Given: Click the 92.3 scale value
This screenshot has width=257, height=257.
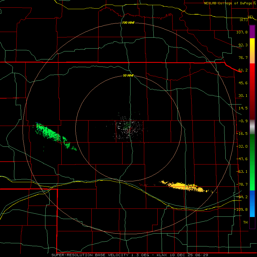Looking at the screenshot, I should (243, 45).
